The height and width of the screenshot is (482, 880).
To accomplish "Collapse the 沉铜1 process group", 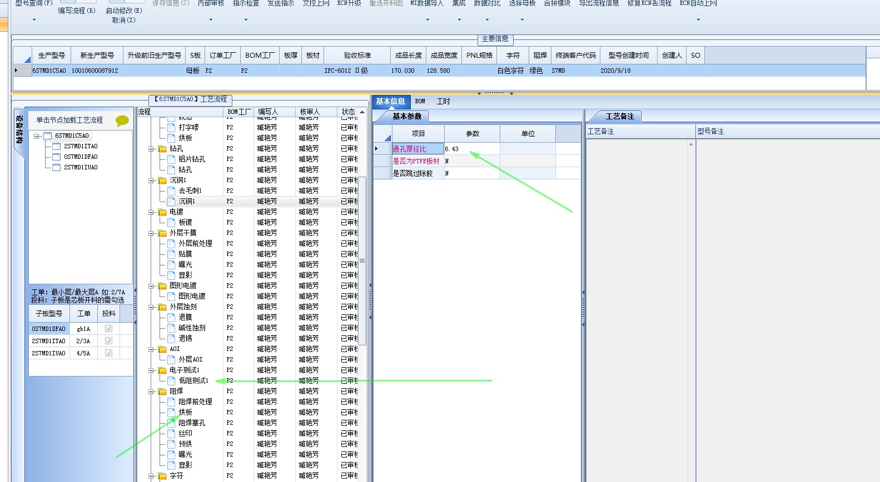I will (151, 180).
